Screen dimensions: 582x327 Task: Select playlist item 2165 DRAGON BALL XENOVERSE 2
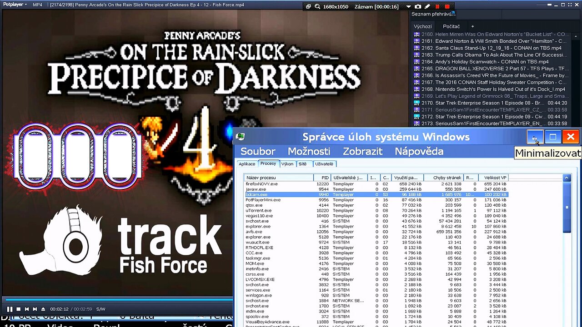point(490,69)
